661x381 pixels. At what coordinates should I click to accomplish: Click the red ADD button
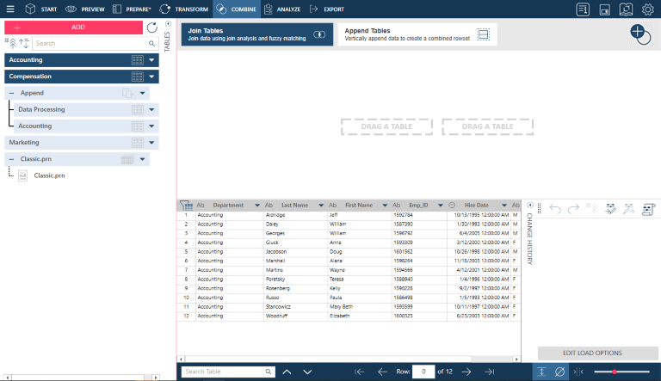[x=73, y=27]
